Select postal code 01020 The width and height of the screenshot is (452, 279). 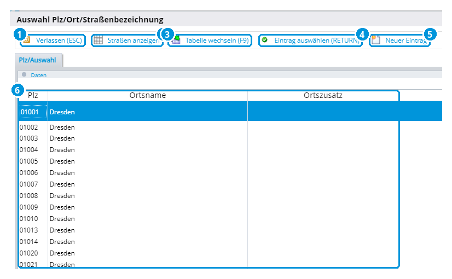(x=29, y=253)
